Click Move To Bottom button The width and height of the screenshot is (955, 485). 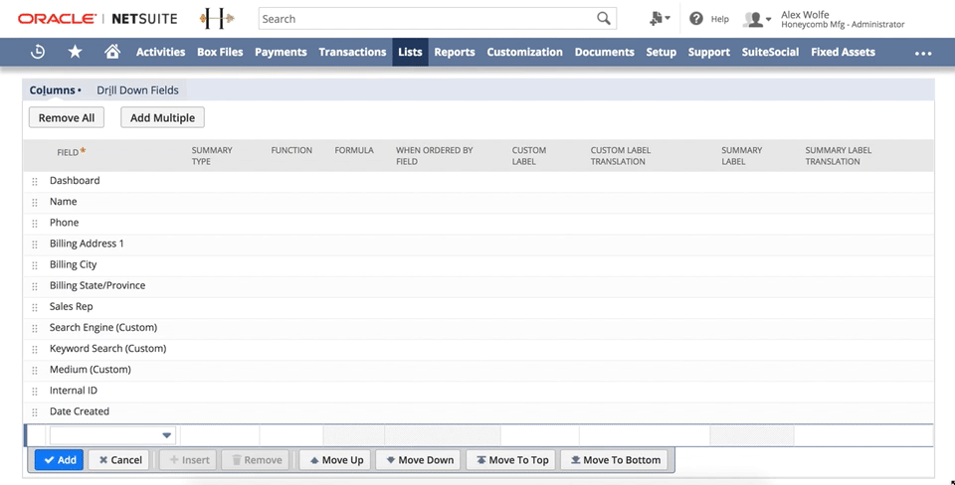coord(614,460)
